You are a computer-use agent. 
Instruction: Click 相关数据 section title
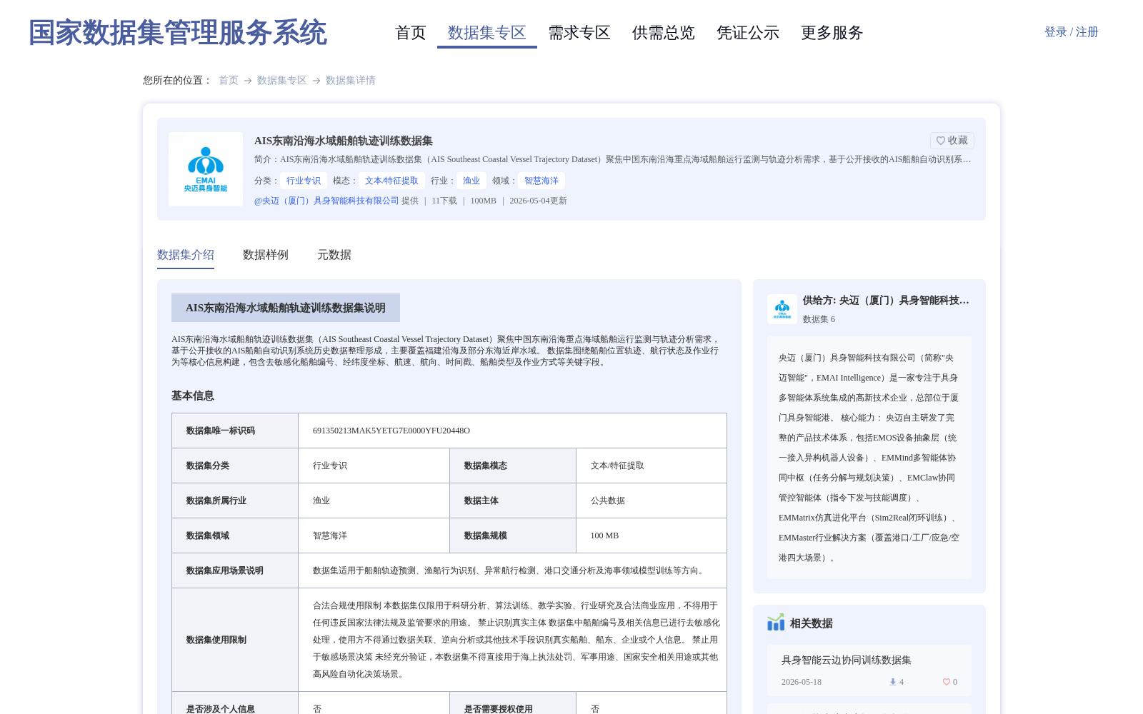[812, 623]
